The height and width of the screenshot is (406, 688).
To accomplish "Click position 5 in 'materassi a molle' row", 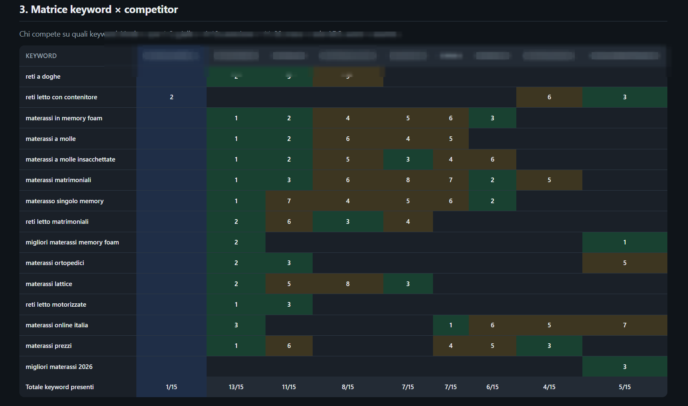I will (x=451, y=139).
